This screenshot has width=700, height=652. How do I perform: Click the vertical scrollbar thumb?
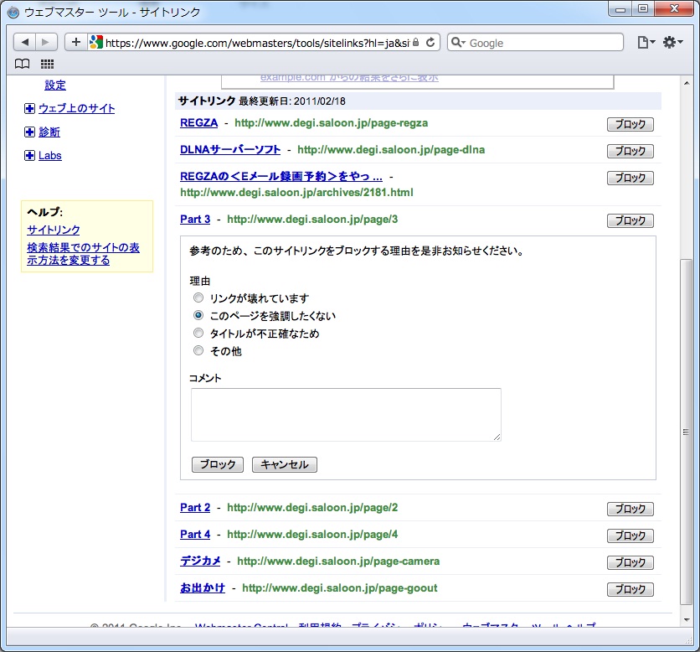tap(686, 432)
